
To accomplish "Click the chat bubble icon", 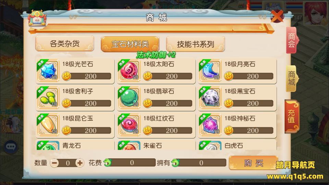I will [11, 146].
